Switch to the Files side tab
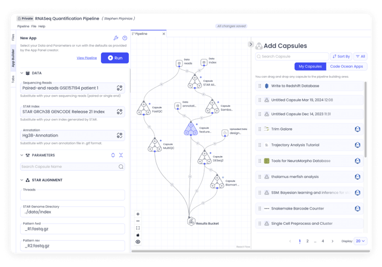 tap(13, 37)
